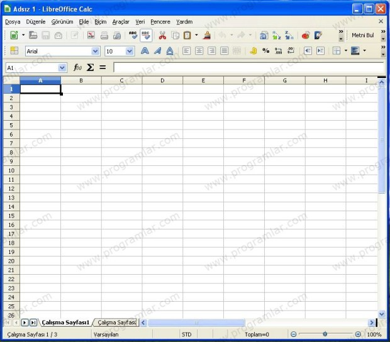Open the Biçim menu
The image size is (390, 342).
click(x=101, y=22)
